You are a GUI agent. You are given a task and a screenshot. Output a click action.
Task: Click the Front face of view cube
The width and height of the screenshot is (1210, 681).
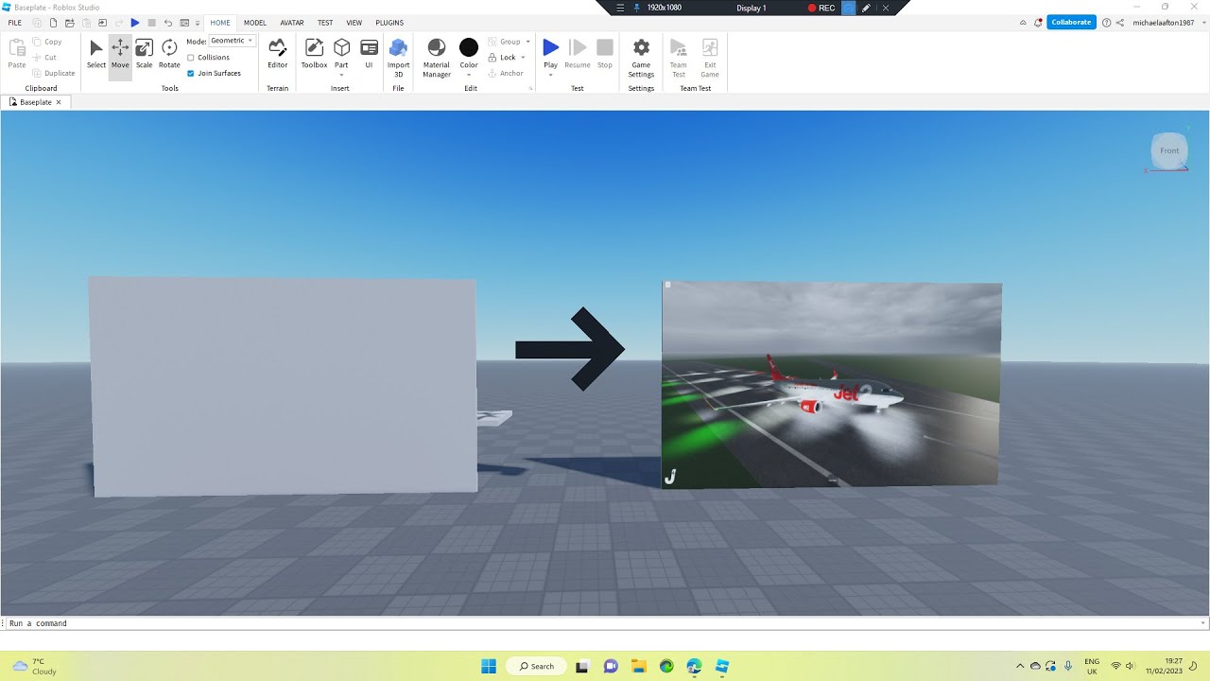(1169, 150)
